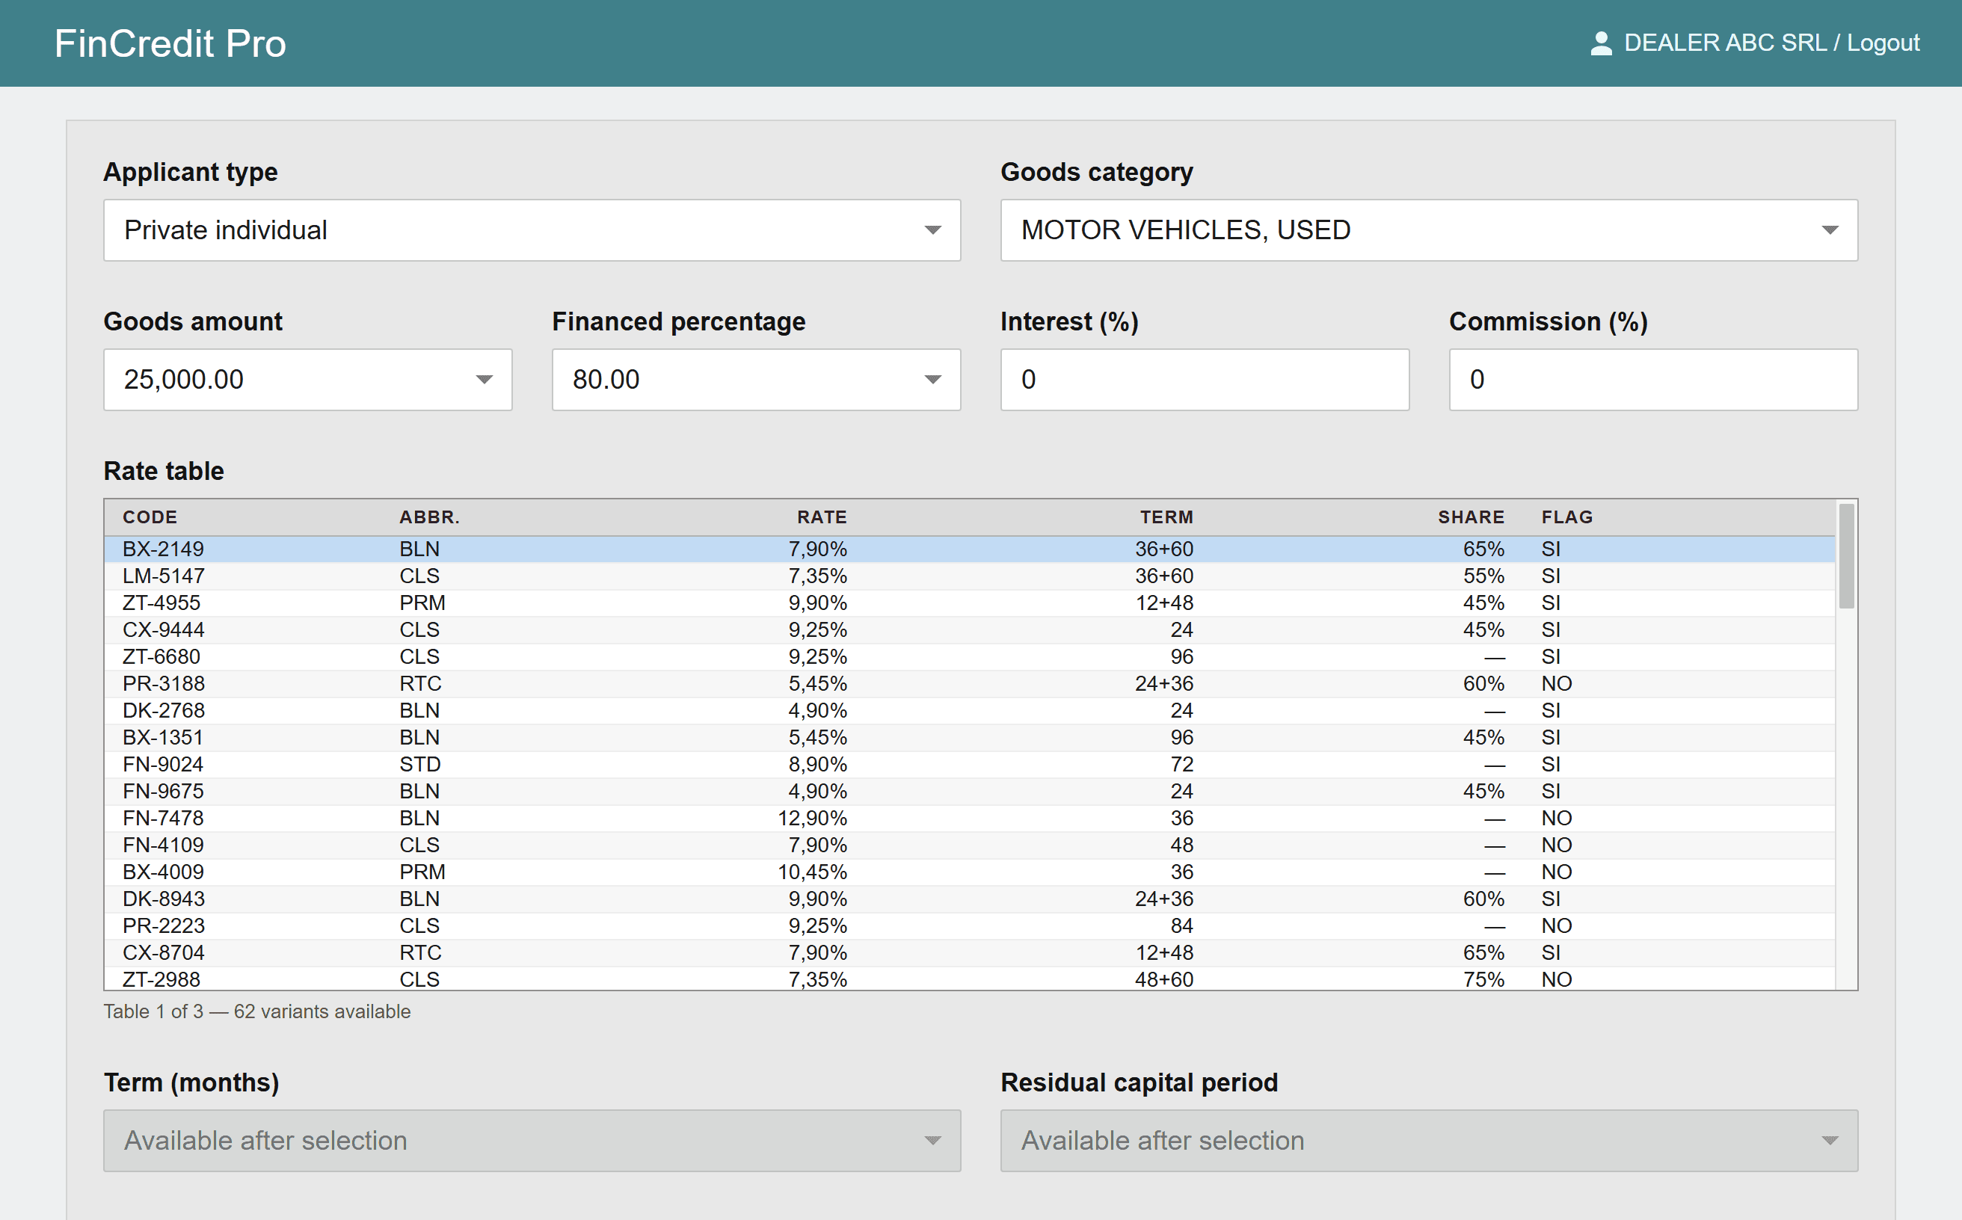Select row FN-9024 in rate table

(x=969, y=764)
